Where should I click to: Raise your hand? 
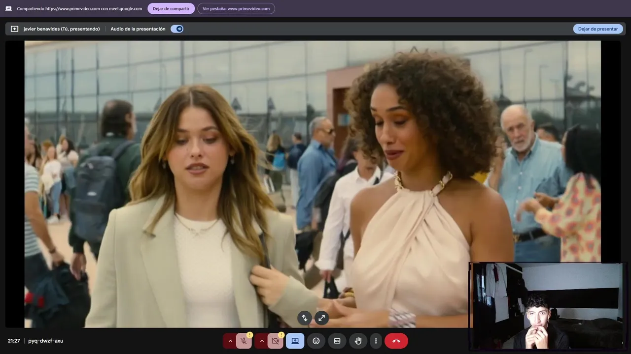click(x=358, y=341)
